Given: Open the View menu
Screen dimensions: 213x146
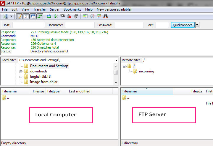Looking at the screenshot, I should point(25,9).
